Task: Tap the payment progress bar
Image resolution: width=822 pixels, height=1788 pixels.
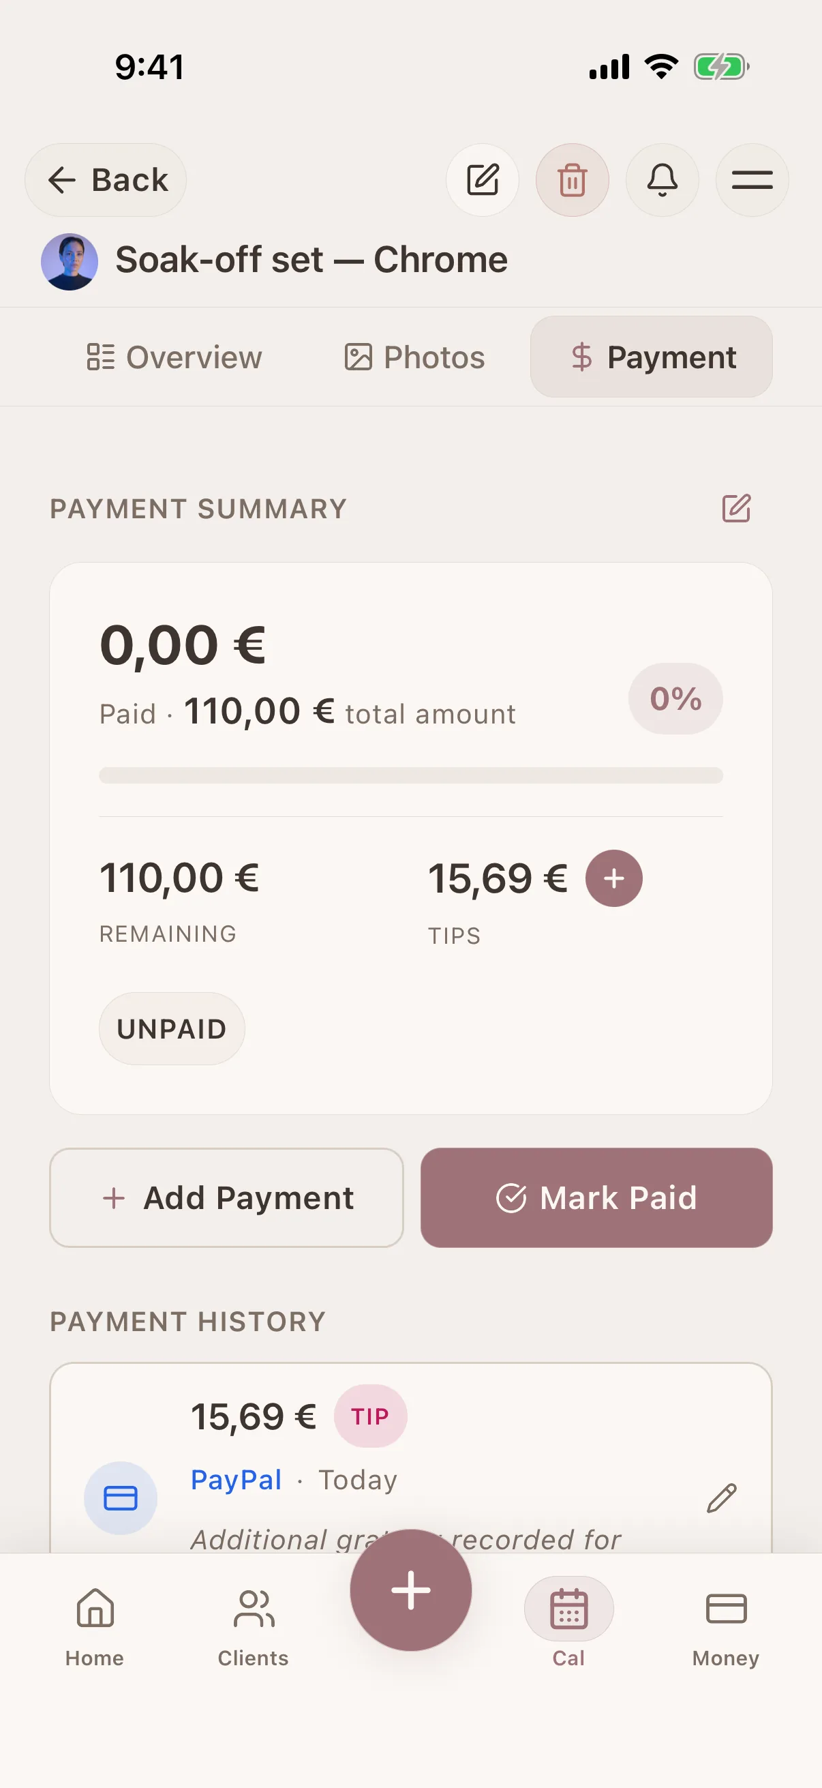Action: [410, 775]
